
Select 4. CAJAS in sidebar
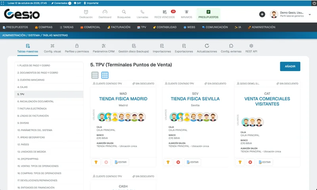point(49,87)
